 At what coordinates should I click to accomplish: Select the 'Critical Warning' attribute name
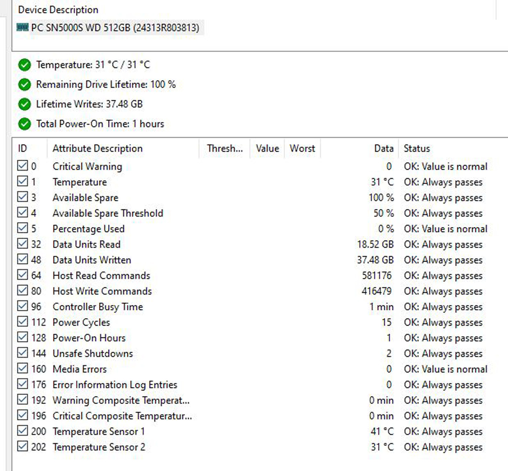tap(87, 166)
